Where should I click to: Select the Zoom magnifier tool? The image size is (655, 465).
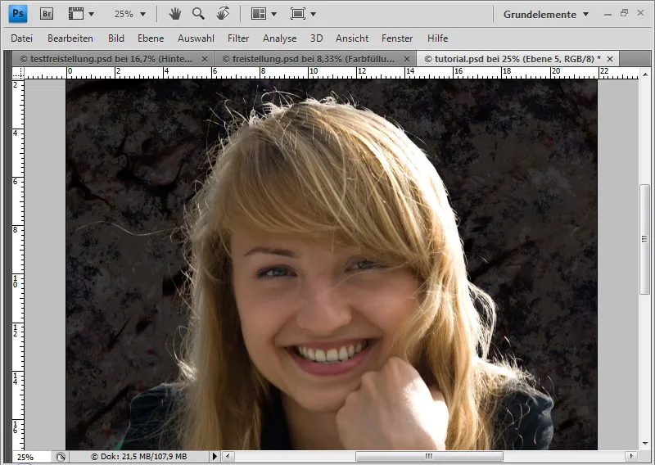(198, 14)
